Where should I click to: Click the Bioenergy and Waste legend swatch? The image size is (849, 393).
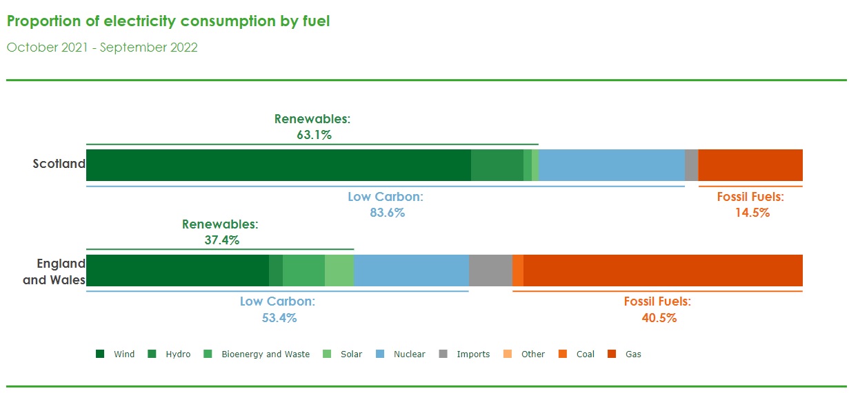click(208, 354)
